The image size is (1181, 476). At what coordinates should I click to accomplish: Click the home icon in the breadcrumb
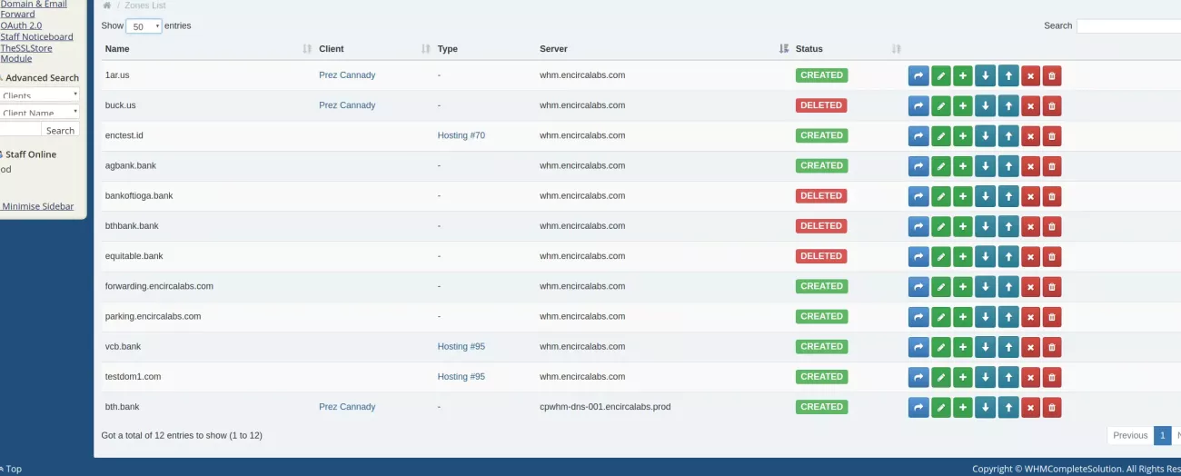tap(107, 5)
